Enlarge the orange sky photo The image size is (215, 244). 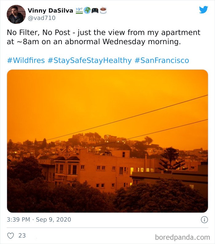107,141
